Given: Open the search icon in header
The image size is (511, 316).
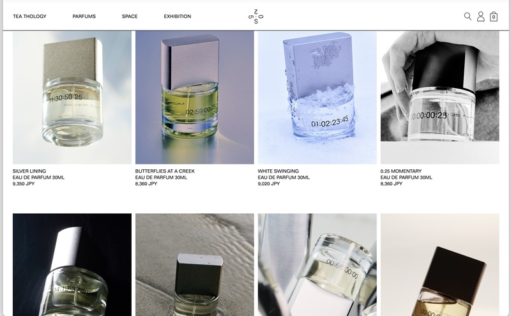Looking at the screenshot, I should coord(468,17).
